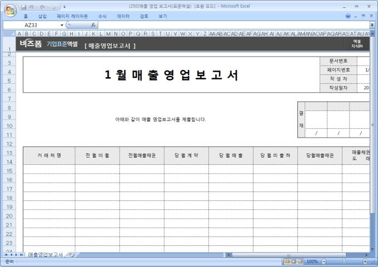Click the zoom slider handle
The width and height of the screenshot is (378, 267).
tap(344, 261)
